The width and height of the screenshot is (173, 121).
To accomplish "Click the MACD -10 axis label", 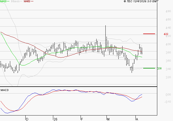I will [167, 102].
